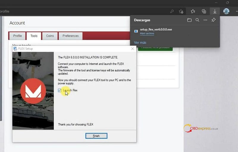Click the green Activate new product button
Screen dimensions: 238x152
(155, 49)
